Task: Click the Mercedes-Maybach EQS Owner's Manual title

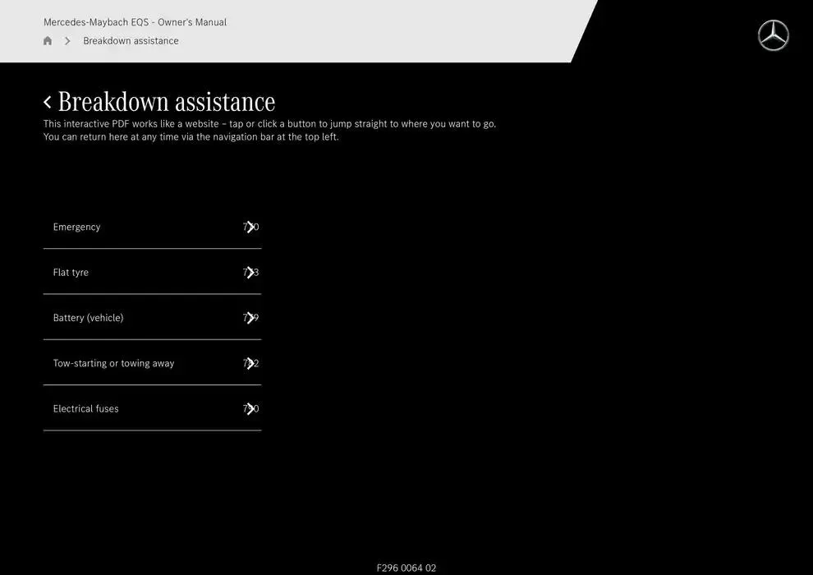Action: [135, 22]
